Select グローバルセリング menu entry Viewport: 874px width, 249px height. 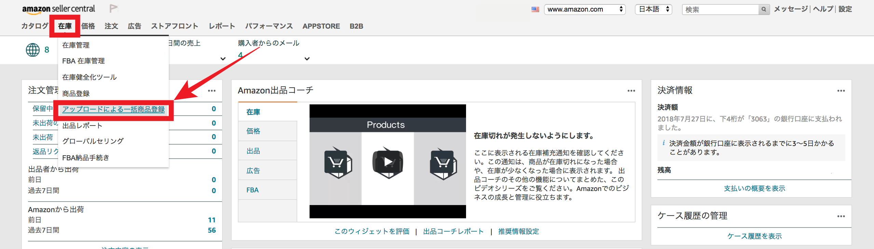click(93, 141)
